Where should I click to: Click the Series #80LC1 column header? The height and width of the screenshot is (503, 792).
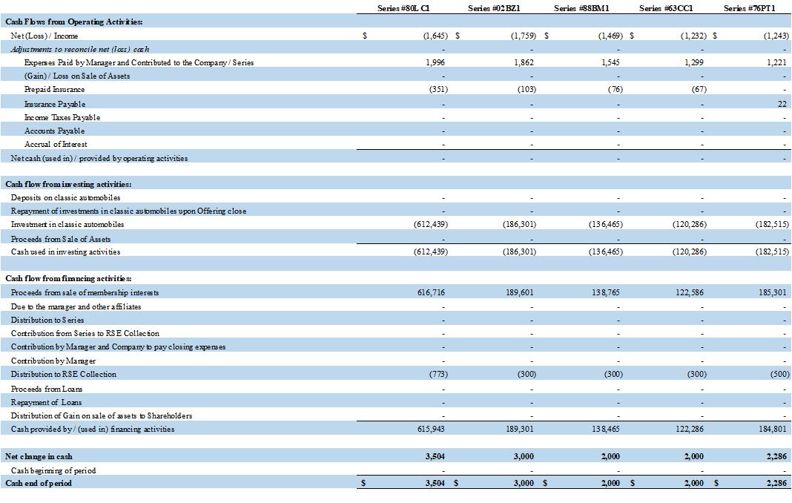tap(403, 8)
